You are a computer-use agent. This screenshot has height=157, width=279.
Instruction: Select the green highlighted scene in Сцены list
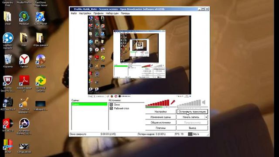pyautogui.click(x=89, y=104)
